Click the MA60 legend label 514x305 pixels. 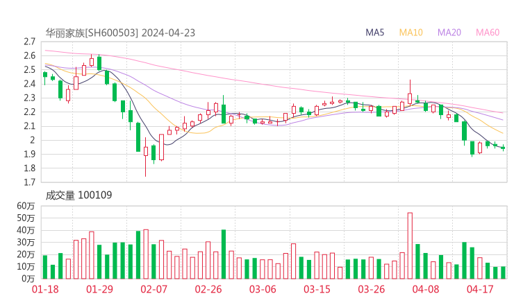pyautogui.click(x=488, y=33)
